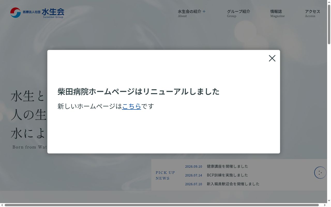Open news item 新入職員歓迎会を開催しました
The height and width of the screenshot is (207, 331).
[x=233, y=184]
